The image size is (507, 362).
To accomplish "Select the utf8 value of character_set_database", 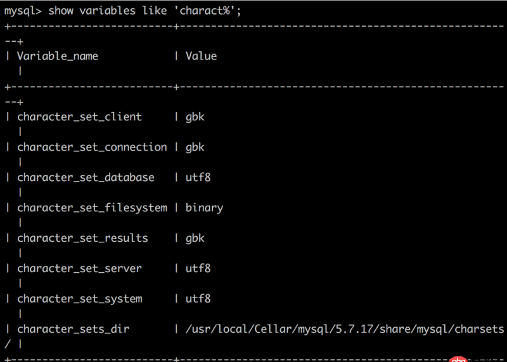I will [x=198, y=178].
